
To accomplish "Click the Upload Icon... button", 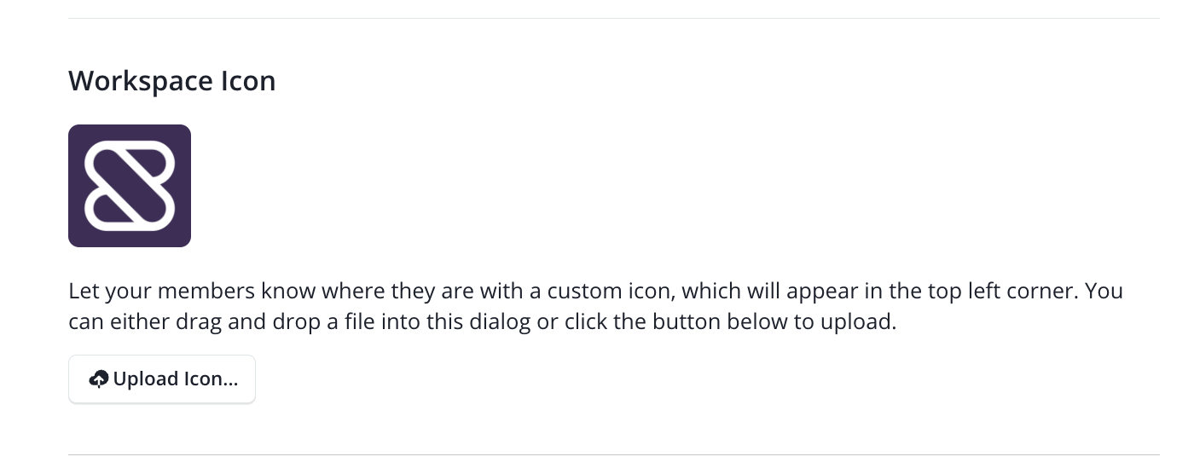I will [162, 379].
